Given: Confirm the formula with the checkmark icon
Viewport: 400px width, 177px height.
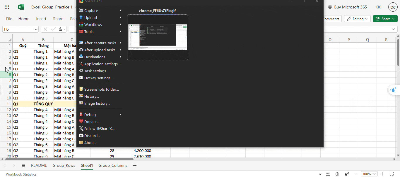Looking at the screenshot, I should 53,29.
